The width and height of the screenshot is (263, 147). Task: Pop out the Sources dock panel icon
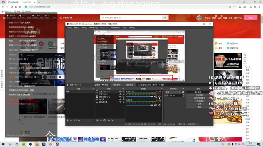[x=123, y=89]
